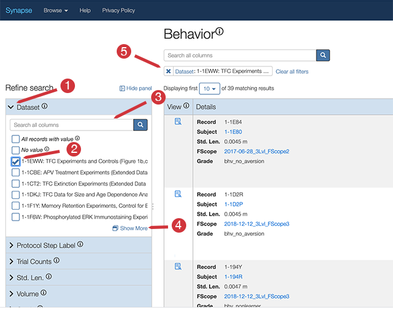Click the Dataset: 1-1EWW filter chip label
This screenshot has height=310, width=393.
(222, 71)
